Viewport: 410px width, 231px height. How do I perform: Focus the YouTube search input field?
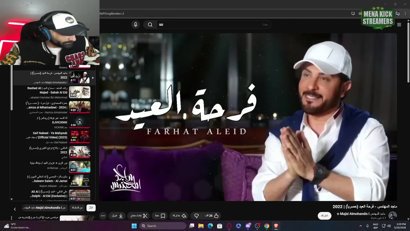tap(214, 25)
